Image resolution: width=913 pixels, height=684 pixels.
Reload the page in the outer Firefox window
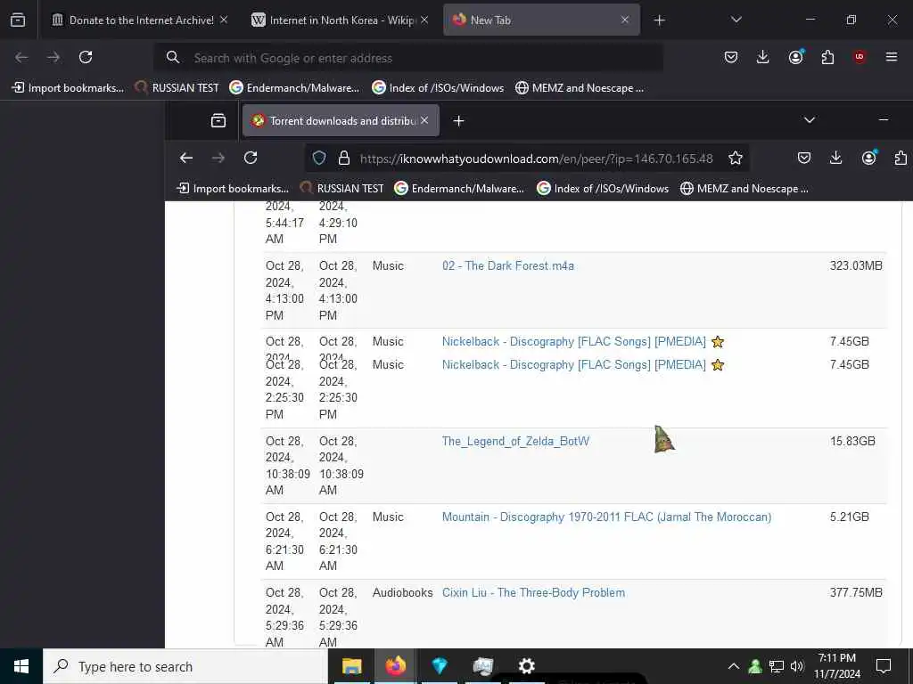click(x=86, y=57)
